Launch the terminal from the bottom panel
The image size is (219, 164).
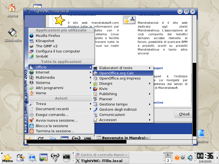(x=67, y=157)
